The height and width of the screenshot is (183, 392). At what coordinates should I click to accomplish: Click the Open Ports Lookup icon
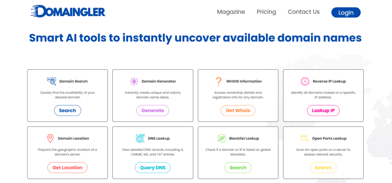pyautogui.click(x=304, y=138)
